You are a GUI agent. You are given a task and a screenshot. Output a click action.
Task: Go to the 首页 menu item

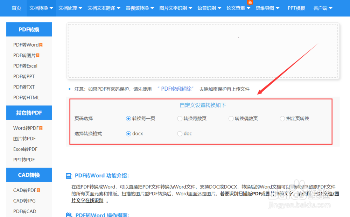pos(16,8)
